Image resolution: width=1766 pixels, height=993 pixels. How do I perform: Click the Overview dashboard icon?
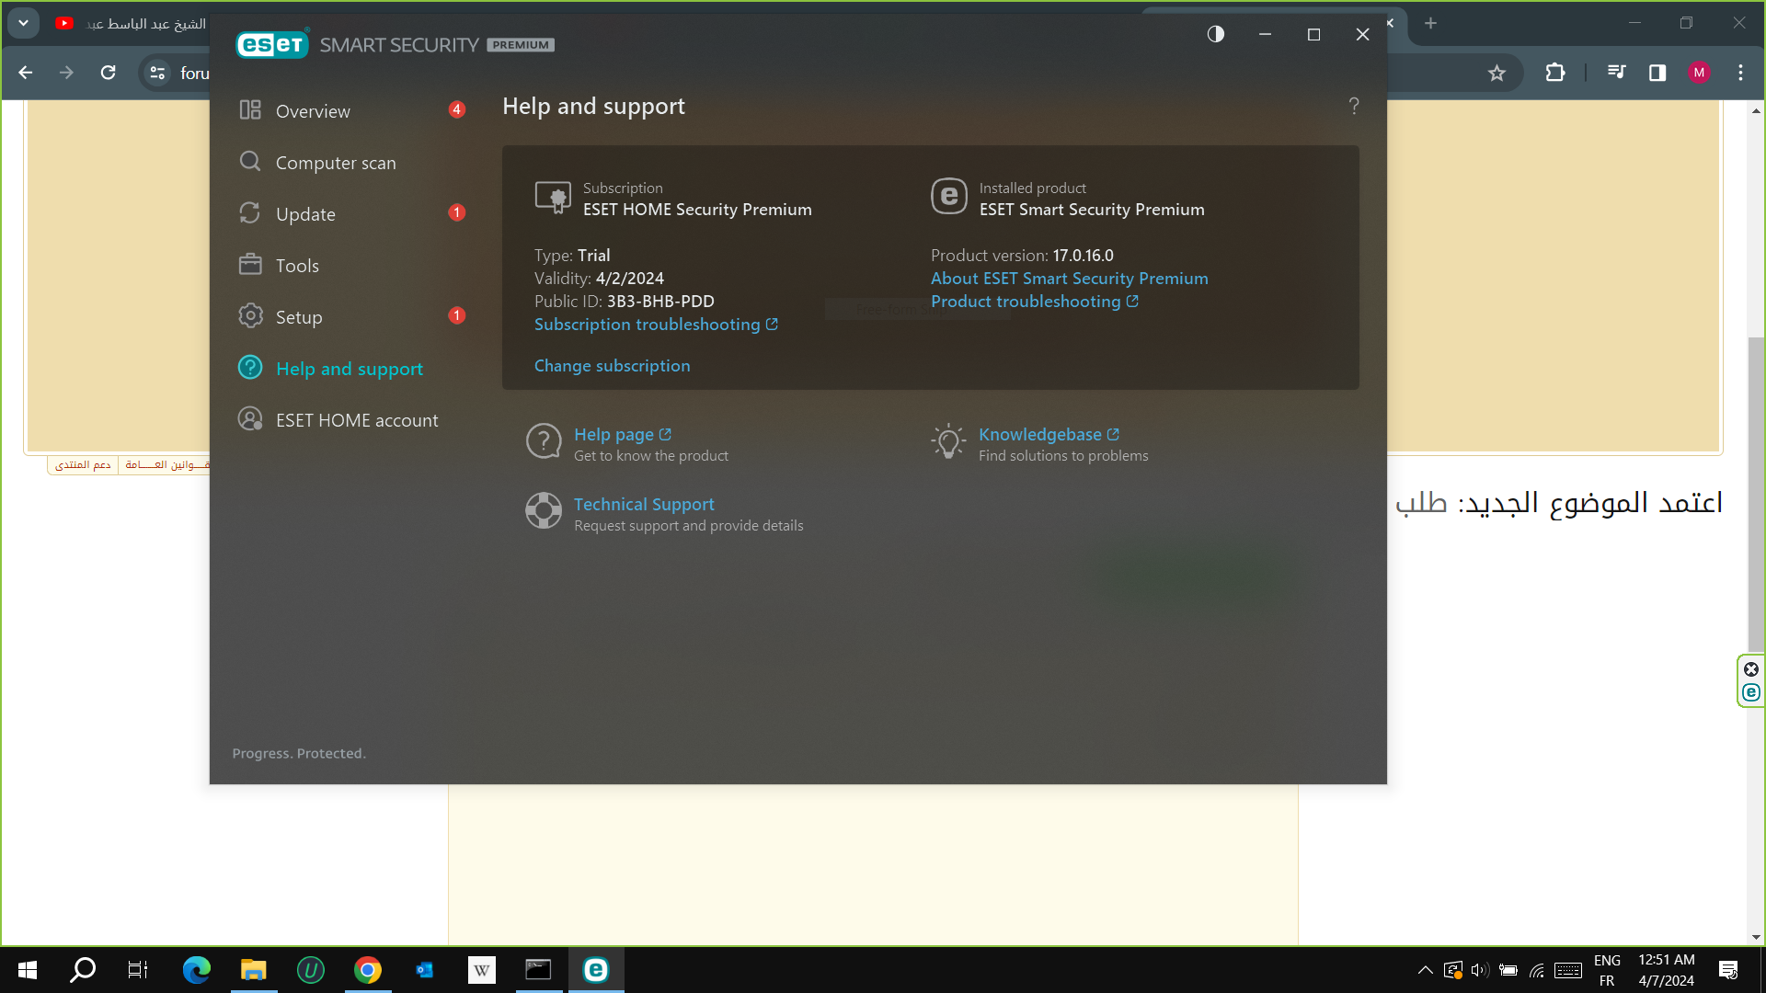click(x=250, y=110)
